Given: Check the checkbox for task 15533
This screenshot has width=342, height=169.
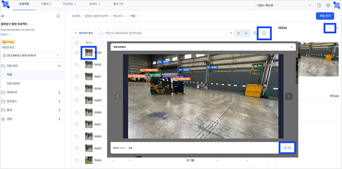Looking at the screenshot, I should click(x=77, y=53).
